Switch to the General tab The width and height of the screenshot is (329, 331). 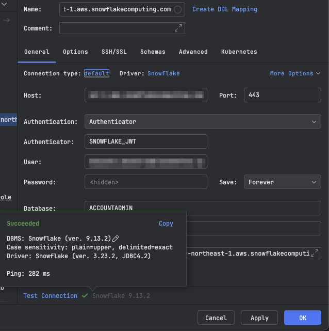(37, 52)
